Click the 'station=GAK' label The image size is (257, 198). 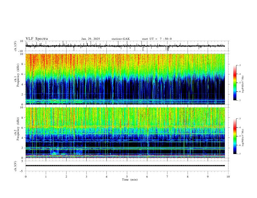120,39
